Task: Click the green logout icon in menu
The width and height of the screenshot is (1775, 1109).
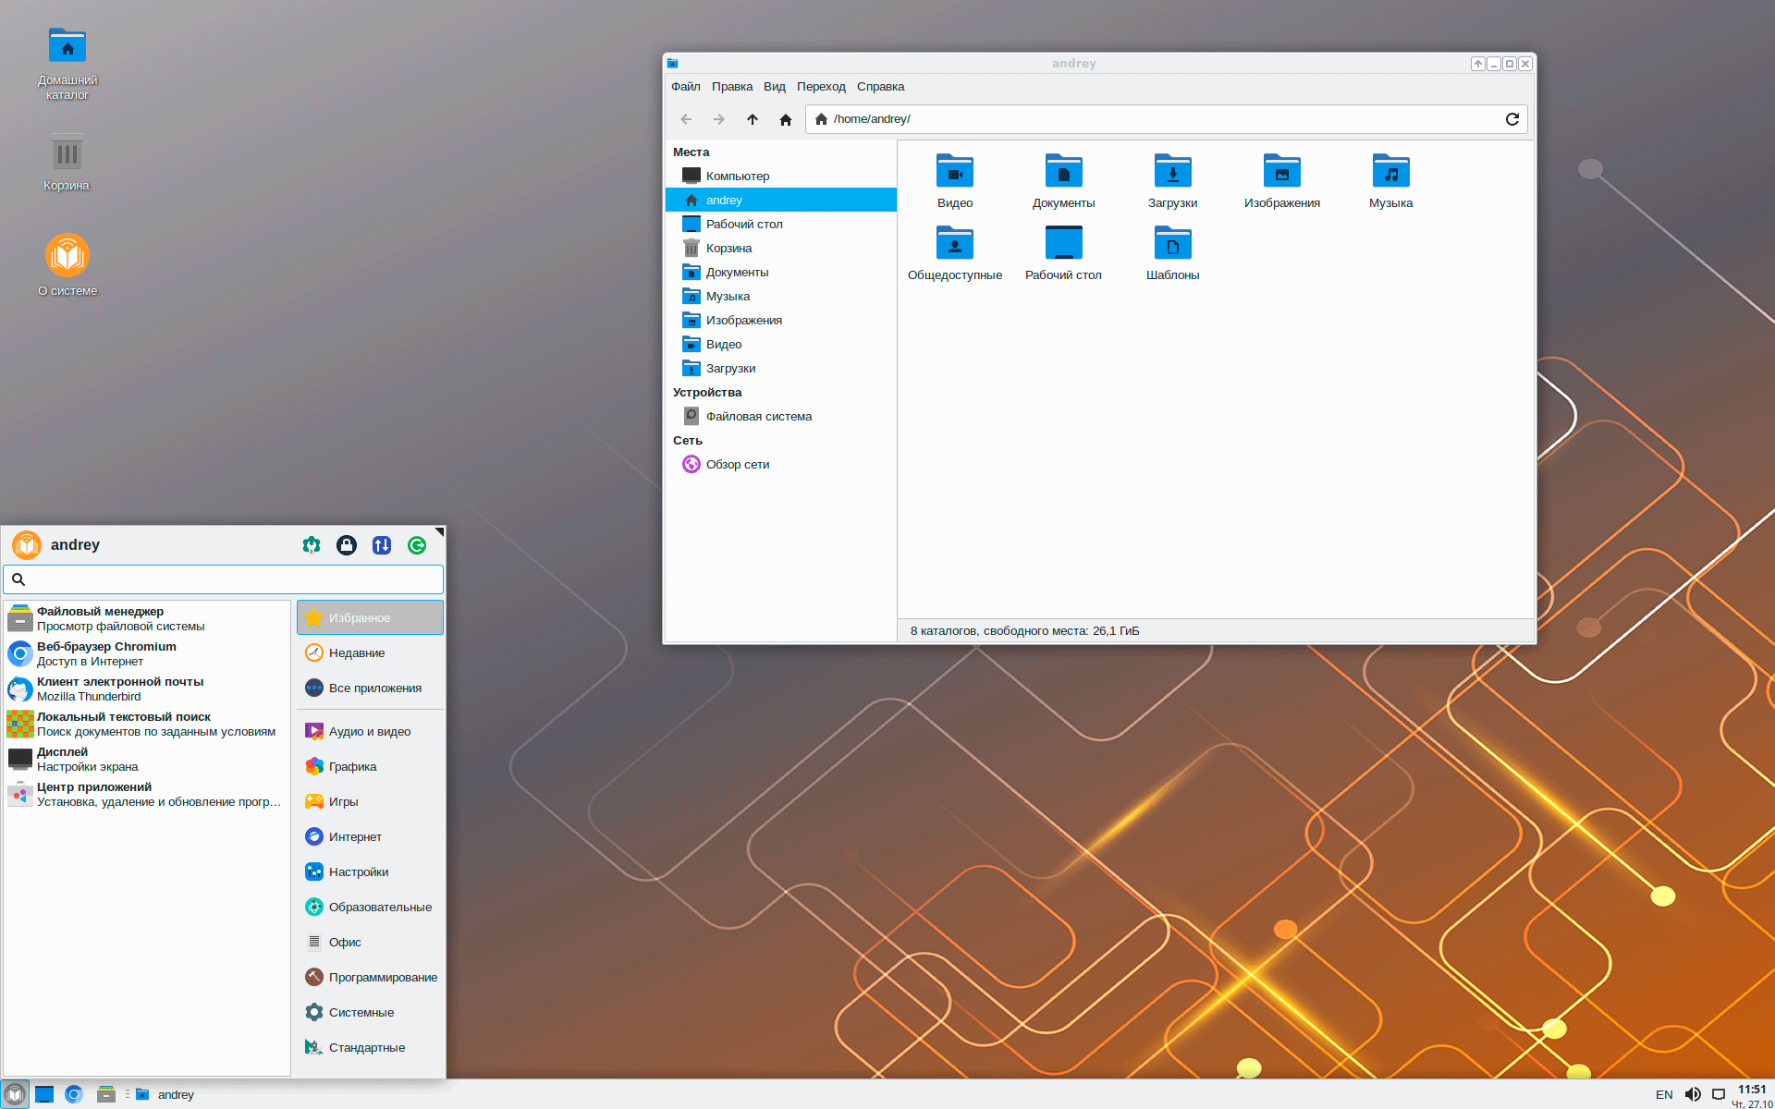Action: [x=417, y=545]
